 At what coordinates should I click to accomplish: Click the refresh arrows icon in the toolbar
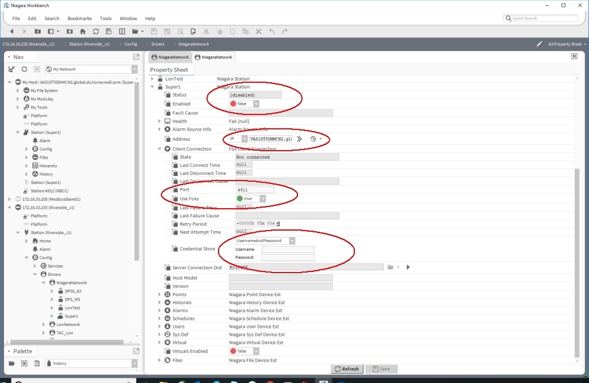coord(96,32)
